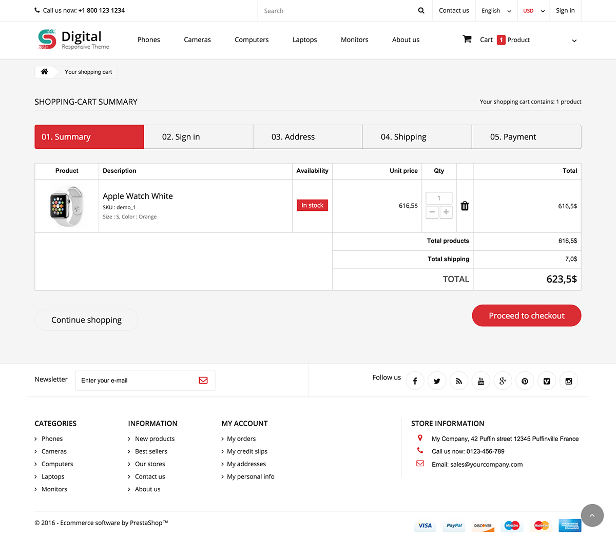616x539 pixels.
Task: Click the store address map pin icon
Action: [x=420, y=438]
